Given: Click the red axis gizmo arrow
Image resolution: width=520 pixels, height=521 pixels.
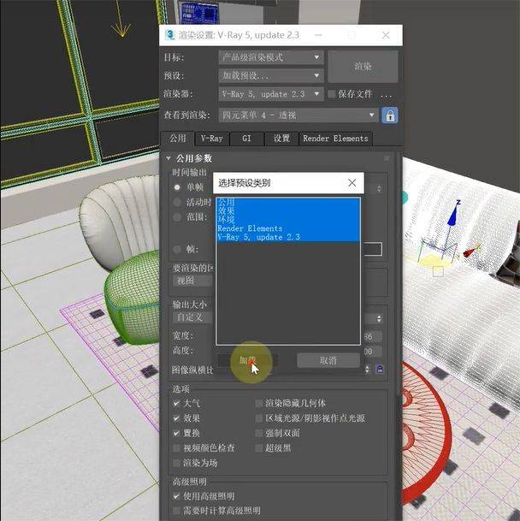Looking at the screenshot, I should tap(471, 252).
